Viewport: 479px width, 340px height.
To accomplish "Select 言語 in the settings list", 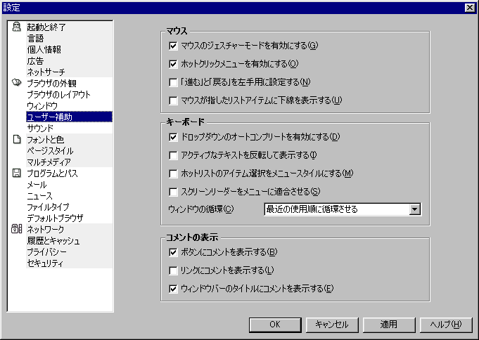I will (x=69, y=39).
